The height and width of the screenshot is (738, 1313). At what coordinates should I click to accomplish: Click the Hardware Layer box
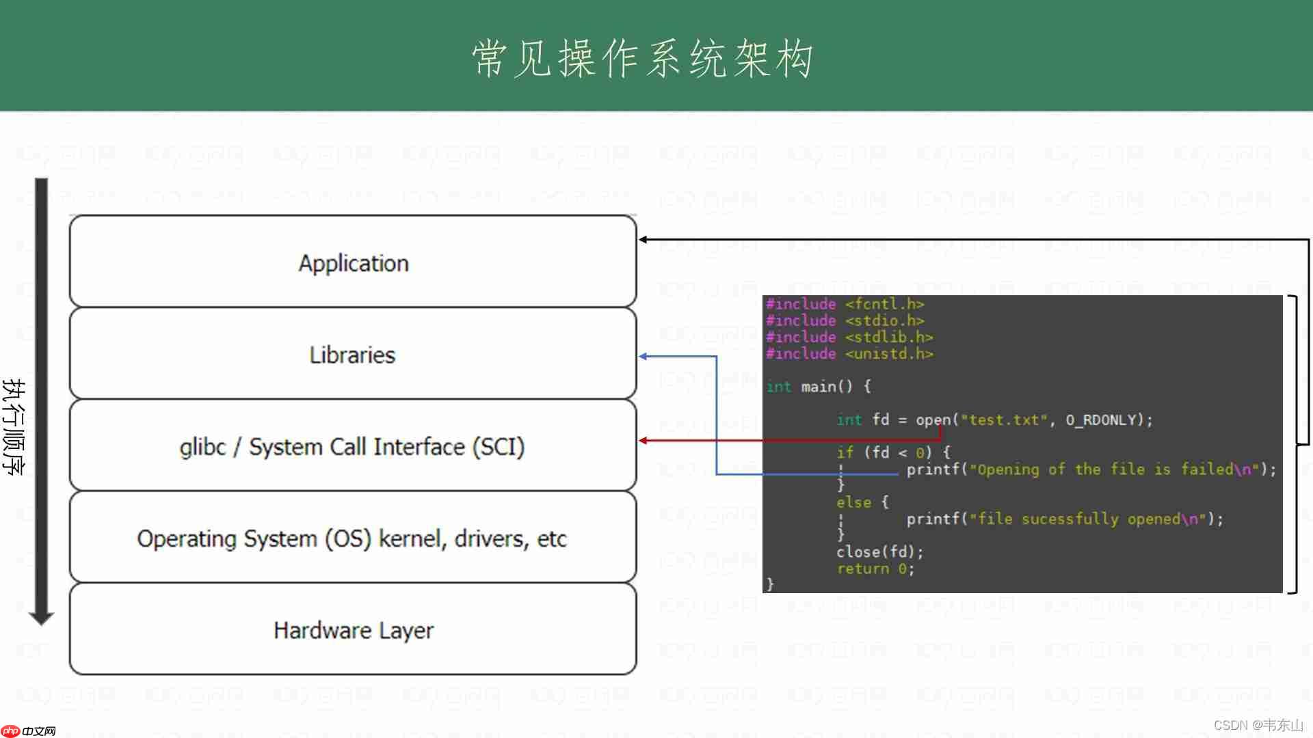352,629
